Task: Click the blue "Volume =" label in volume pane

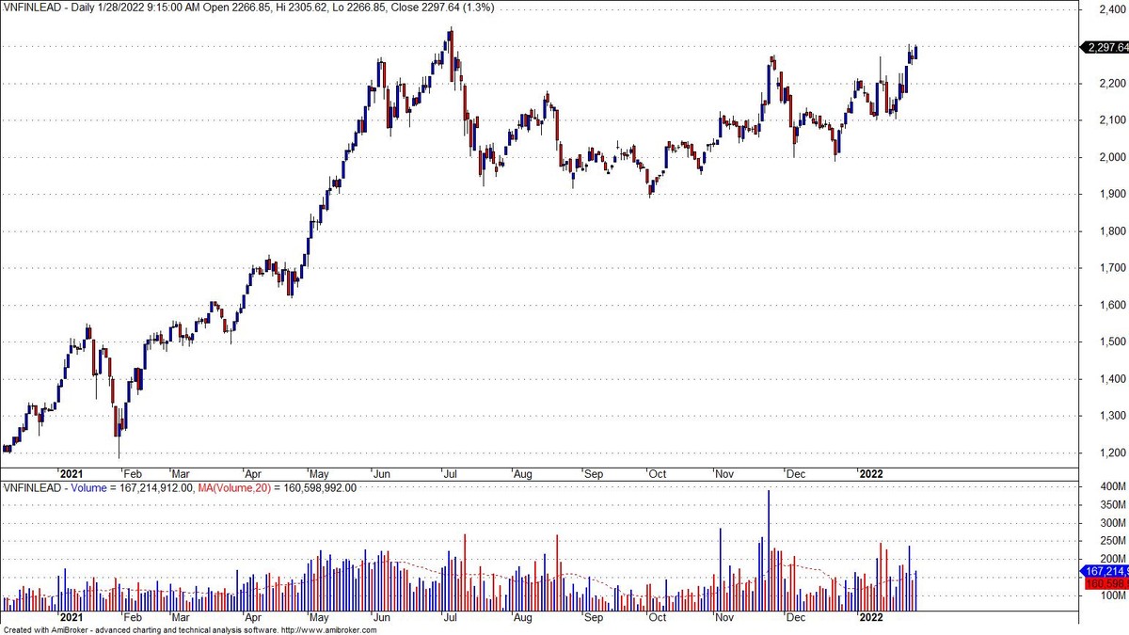Action: point(101,488)
